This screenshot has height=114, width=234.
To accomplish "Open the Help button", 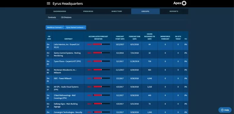I will (x=225, y=110).
